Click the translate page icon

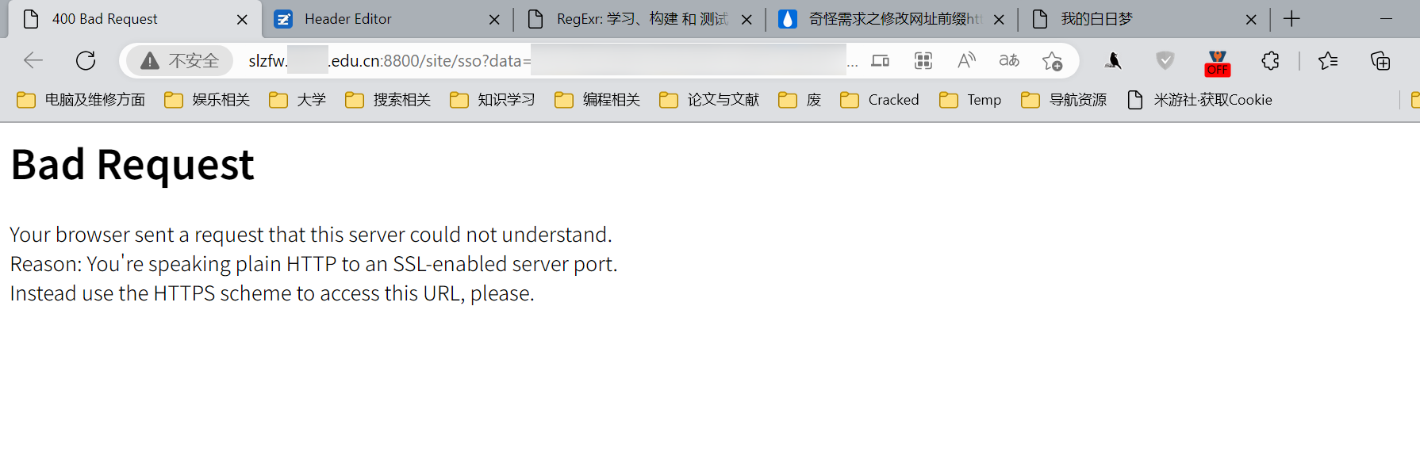(x=1009, y=60)
